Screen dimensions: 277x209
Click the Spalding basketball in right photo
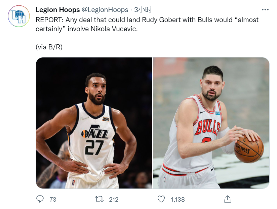click(249, 148)
